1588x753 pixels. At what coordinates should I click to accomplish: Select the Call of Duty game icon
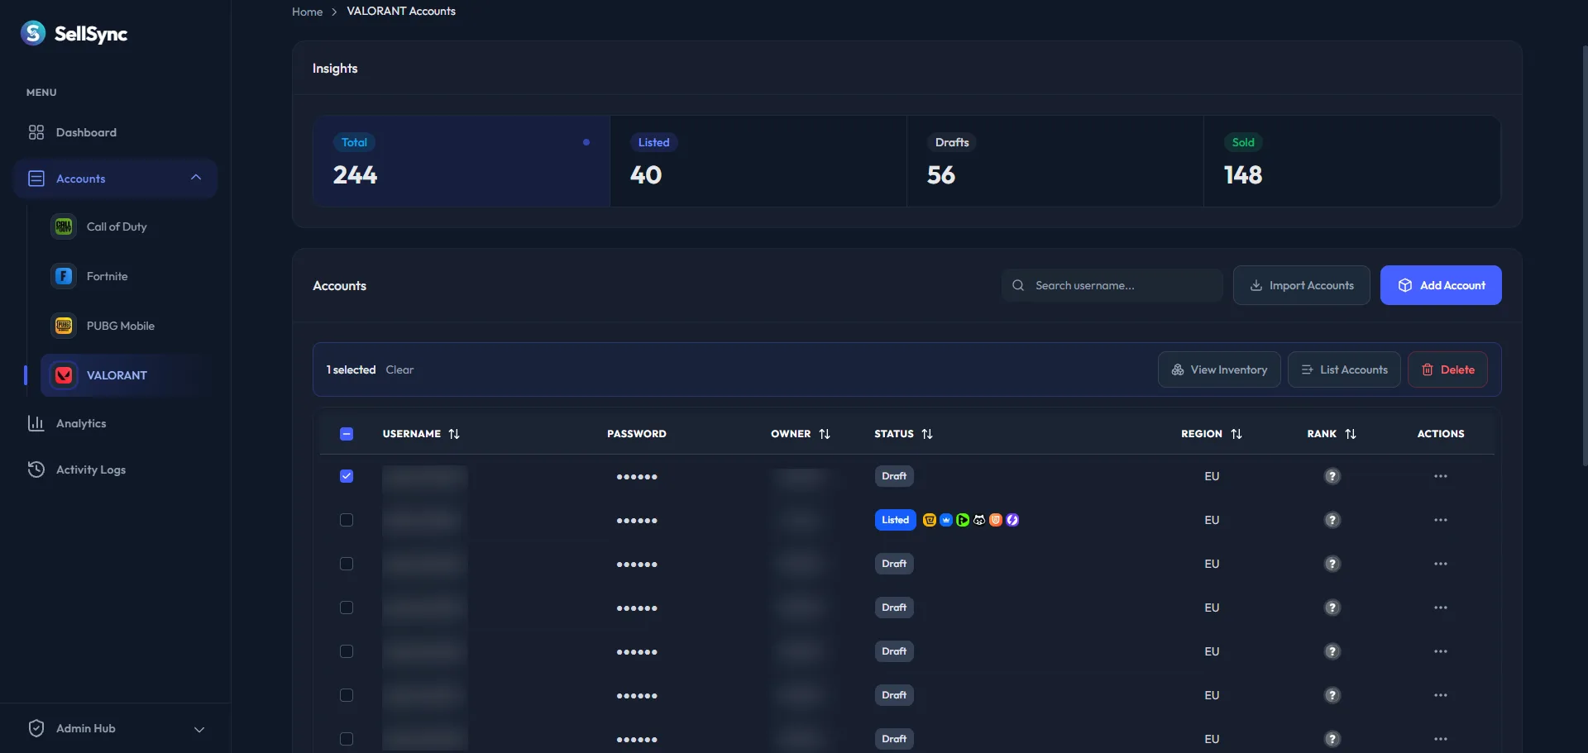64,226
